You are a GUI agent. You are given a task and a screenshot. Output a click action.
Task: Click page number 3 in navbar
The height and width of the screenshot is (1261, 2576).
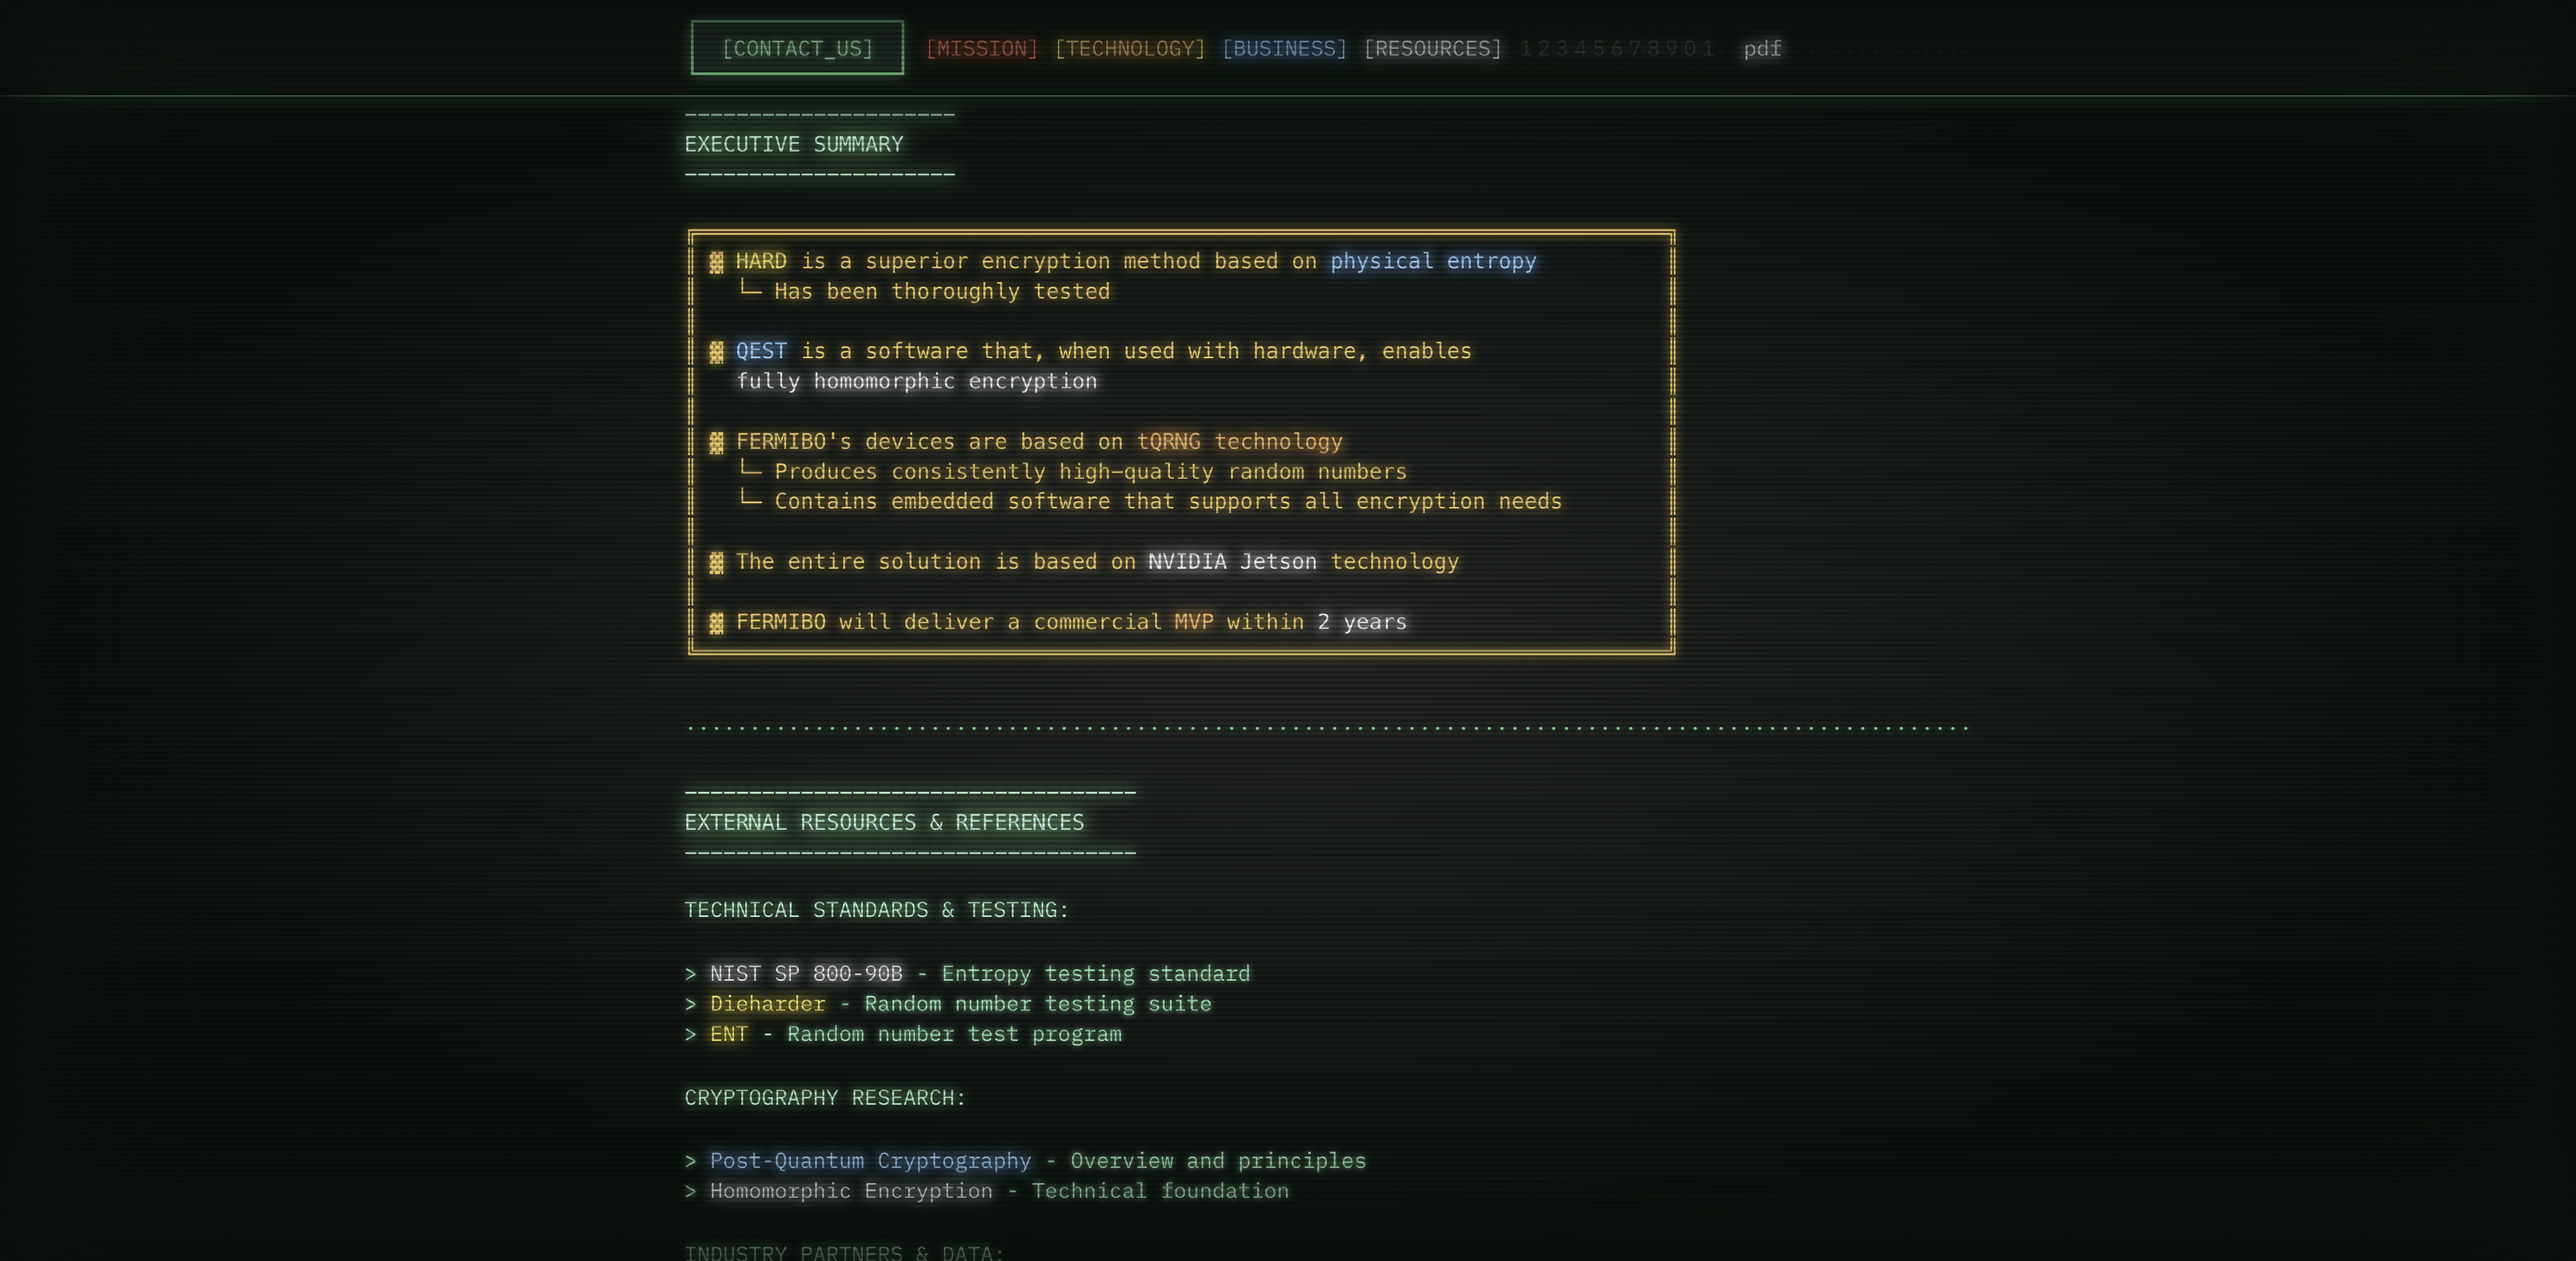(1562, 48)
